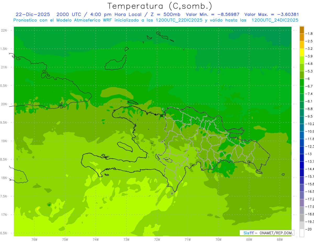
Task: Click the white swatch below -20
Action: (302, 233)
